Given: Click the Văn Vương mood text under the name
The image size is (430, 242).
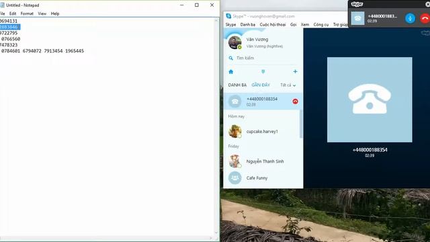Looking at the screenshot, I should tap(264, 46).
